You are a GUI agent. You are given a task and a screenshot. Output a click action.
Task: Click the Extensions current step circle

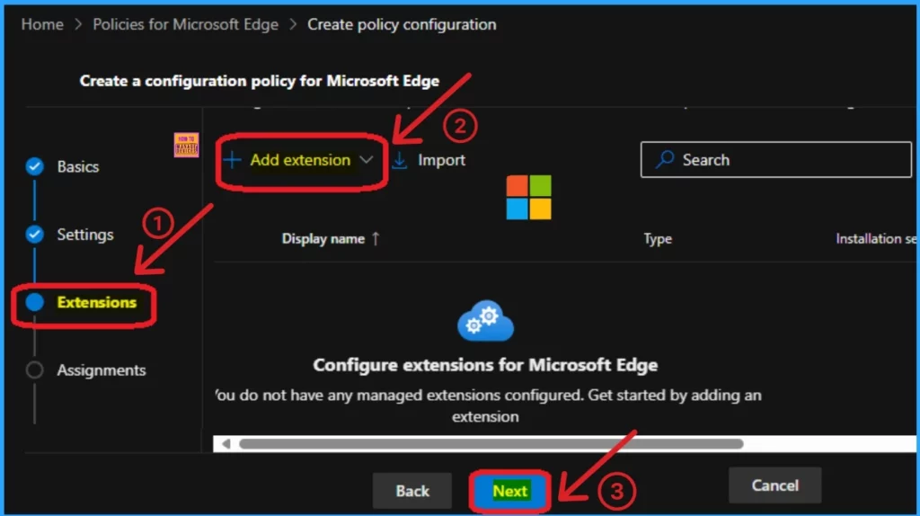click(x=35, y=302)
